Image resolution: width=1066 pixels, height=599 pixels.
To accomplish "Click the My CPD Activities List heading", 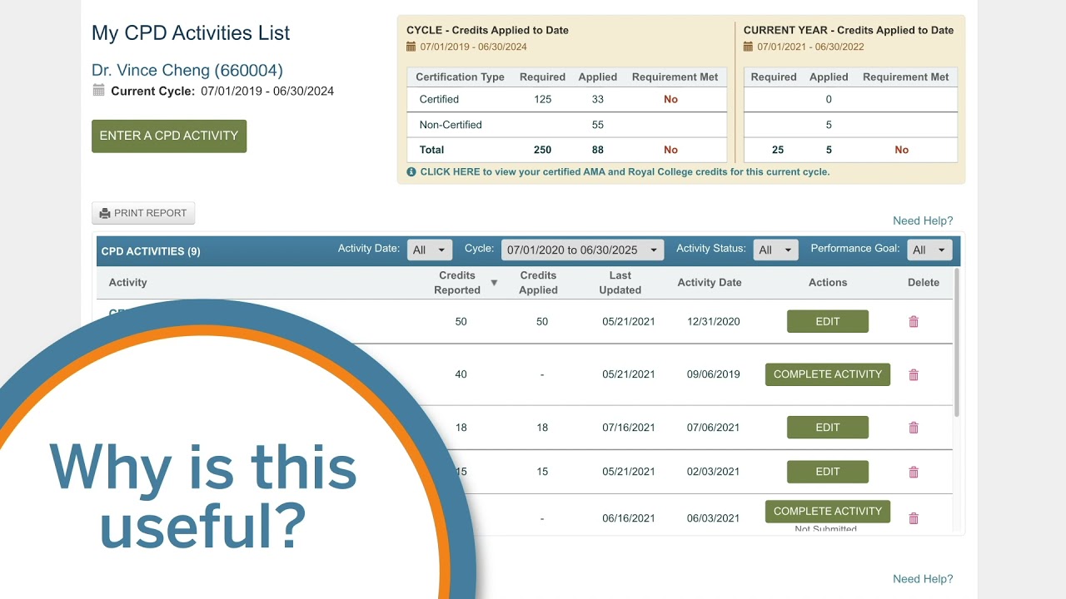I will click(x=191, y=33).
